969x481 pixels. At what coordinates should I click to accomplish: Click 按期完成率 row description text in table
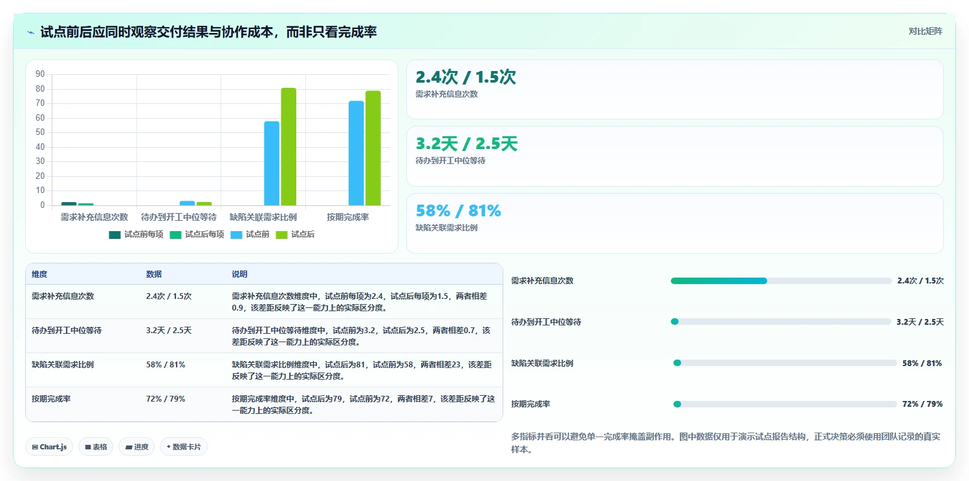364,405
